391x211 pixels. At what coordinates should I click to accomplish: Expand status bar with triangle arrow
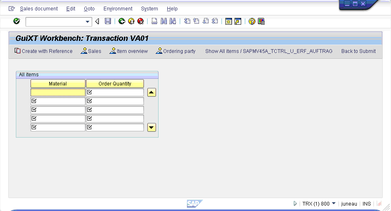click(x=295, y=203)
